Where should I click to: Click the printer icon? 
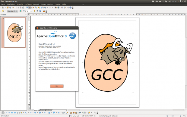pos(23,8)
